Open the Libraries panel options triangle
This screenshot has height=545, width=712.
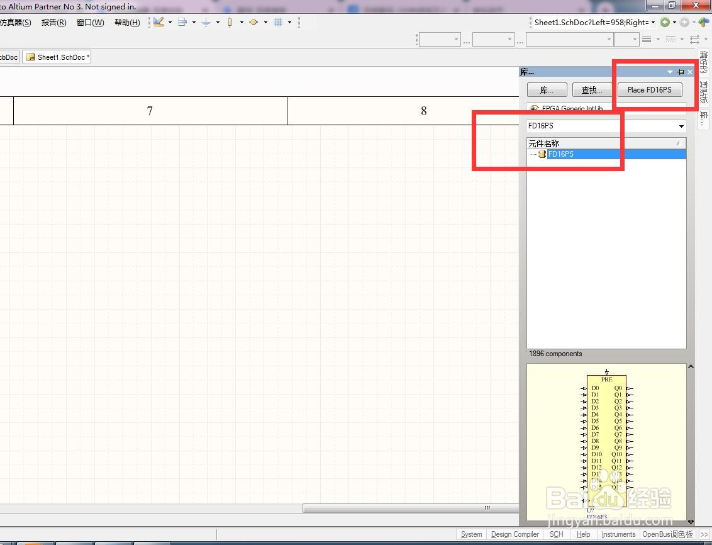click(x=670, y=72)
